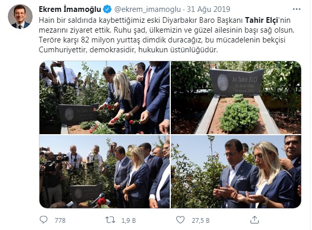Open Ekrem İmamoğlu's profile avatar
312x230 pixels.
(x=20, y=17)
